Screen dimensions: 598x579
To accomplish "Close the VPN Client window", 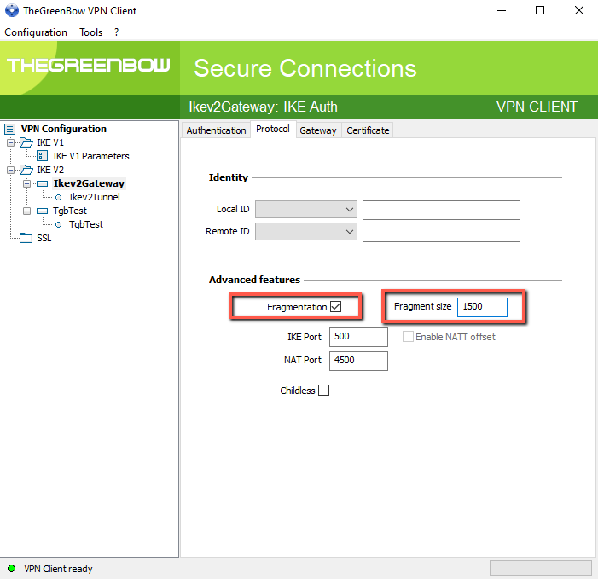I will (x=579, y=11).
